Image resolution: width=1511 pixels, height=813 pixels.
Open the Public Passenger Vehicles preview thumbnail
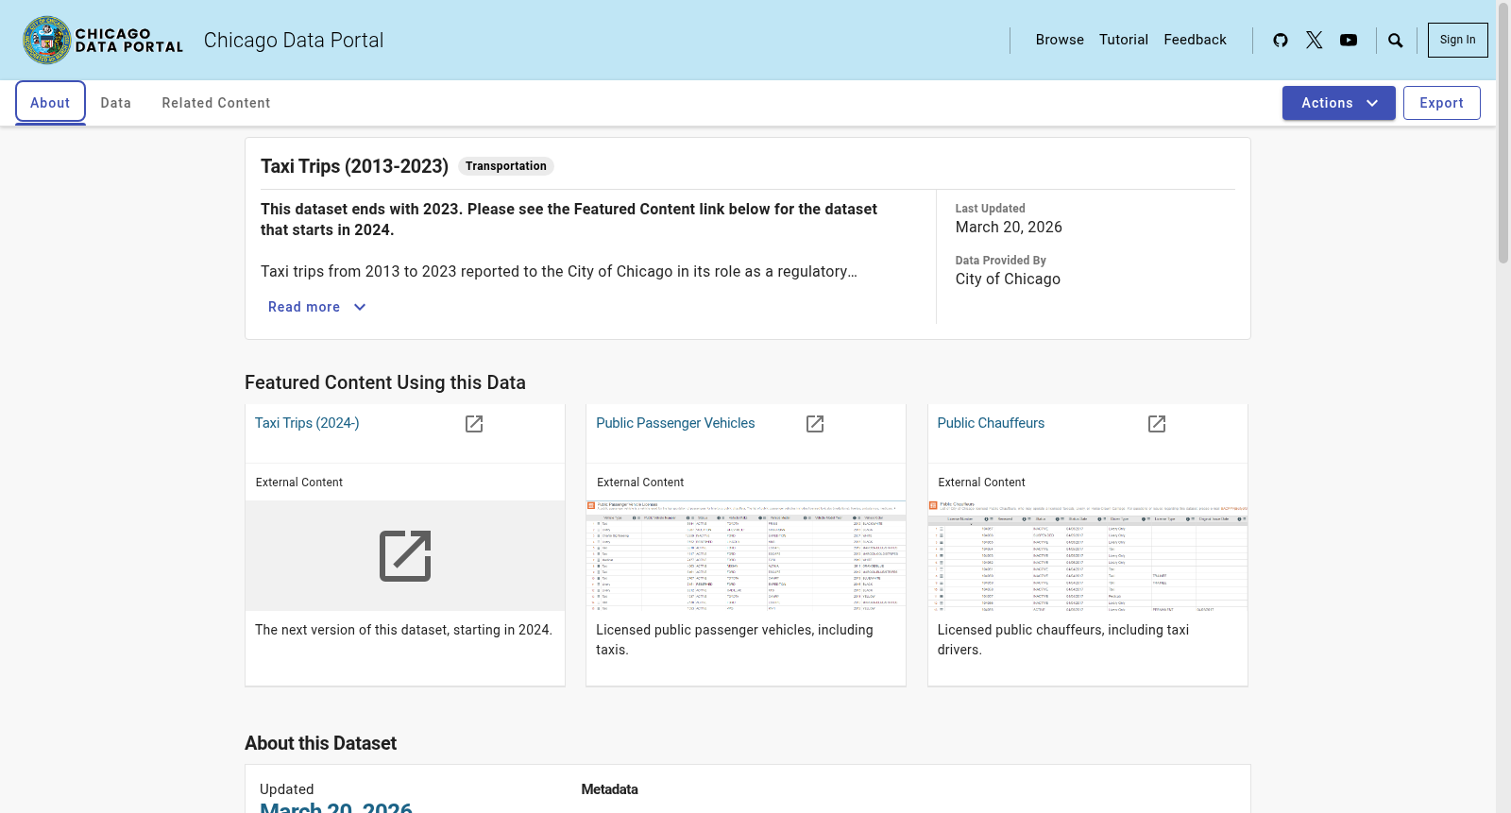[x=746, y=556]
